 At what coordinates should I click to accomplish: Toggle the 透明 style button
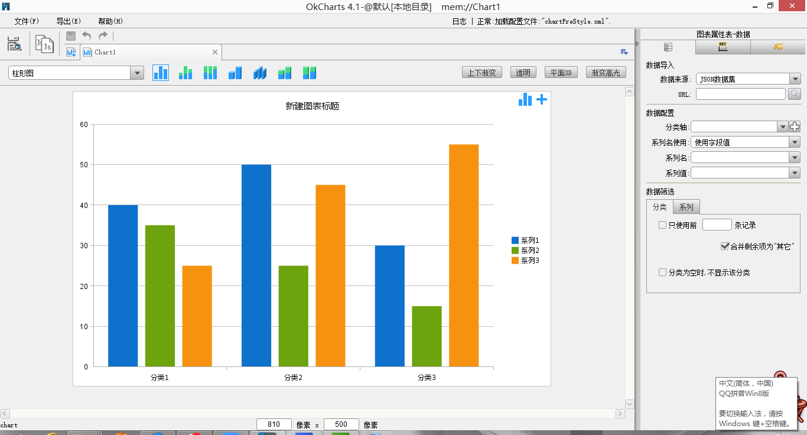(523, 73)
